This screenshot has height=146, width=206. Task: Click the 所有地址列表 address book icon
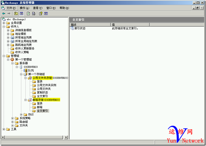pos(12,38)
